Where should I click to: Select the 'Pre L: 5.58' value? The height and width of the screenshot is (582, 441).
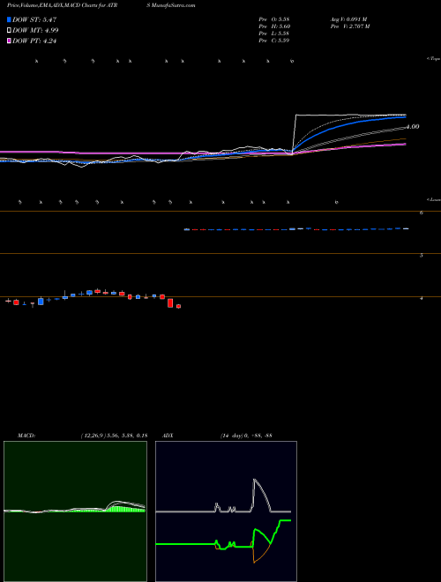pyautogui.click(x=274, y=34)
